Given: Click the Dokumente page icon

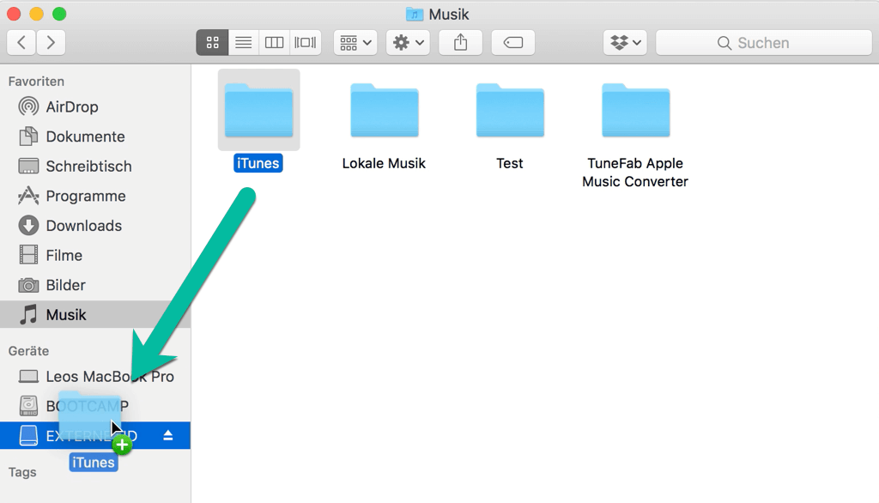Looking at the screenshot, I should coord(28,136).
